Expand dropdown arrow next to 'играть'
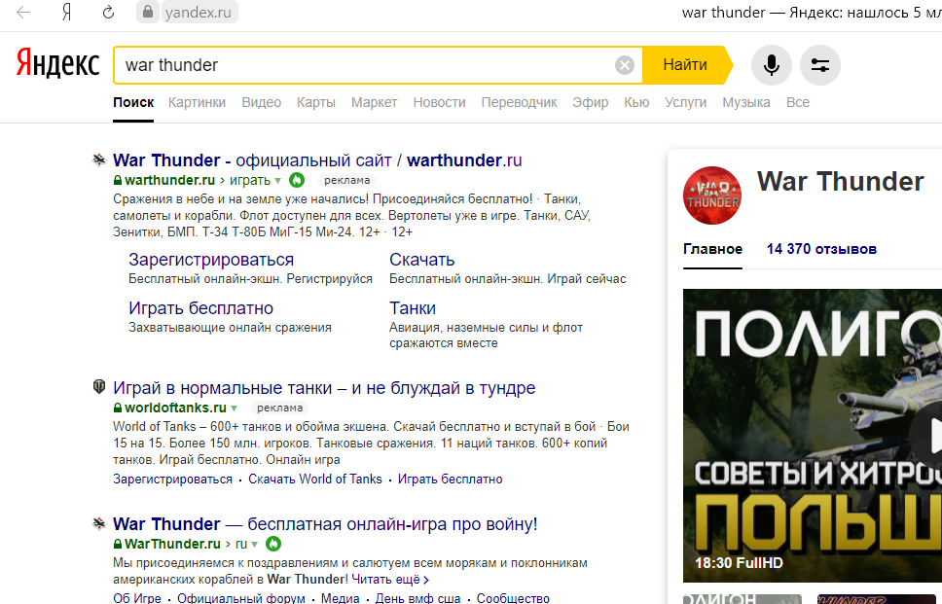The width and height of the screenshot is (942, 604). point(277,181)
